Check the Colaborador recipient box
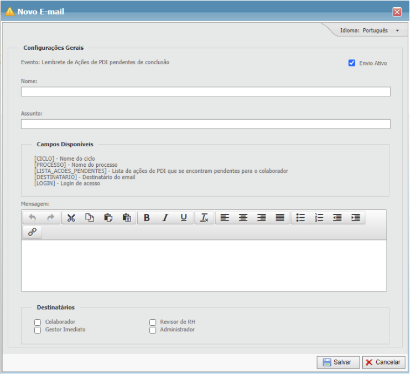The width and height of the screenshot is (411, 374). click(x=38, y=322)
